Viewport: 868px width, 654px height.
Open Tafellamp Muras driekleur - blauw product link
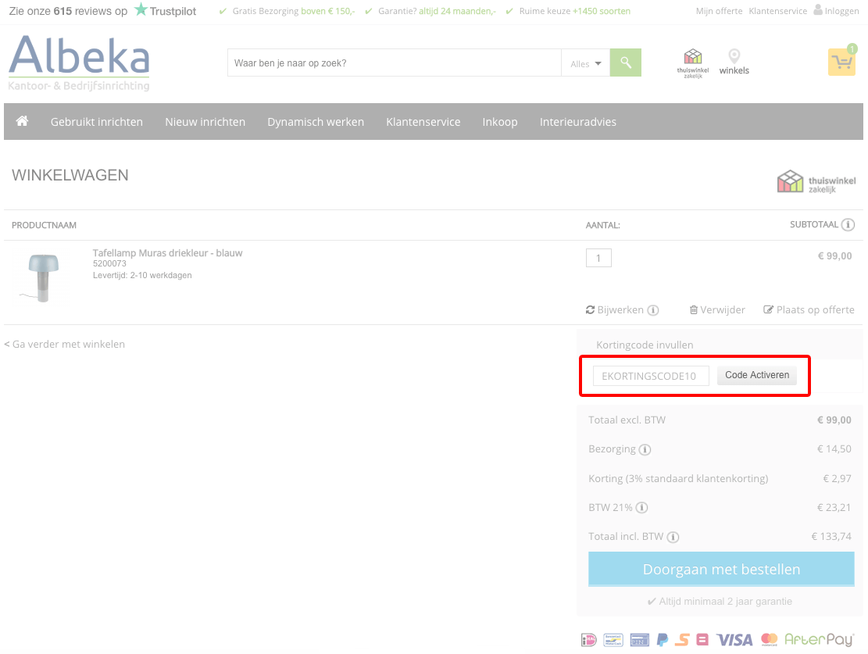pos(168,253)
